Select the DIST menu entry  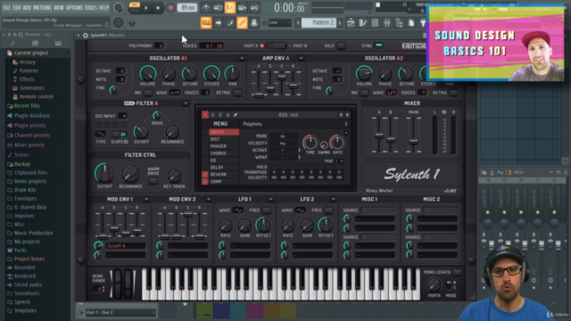[224, 139]
